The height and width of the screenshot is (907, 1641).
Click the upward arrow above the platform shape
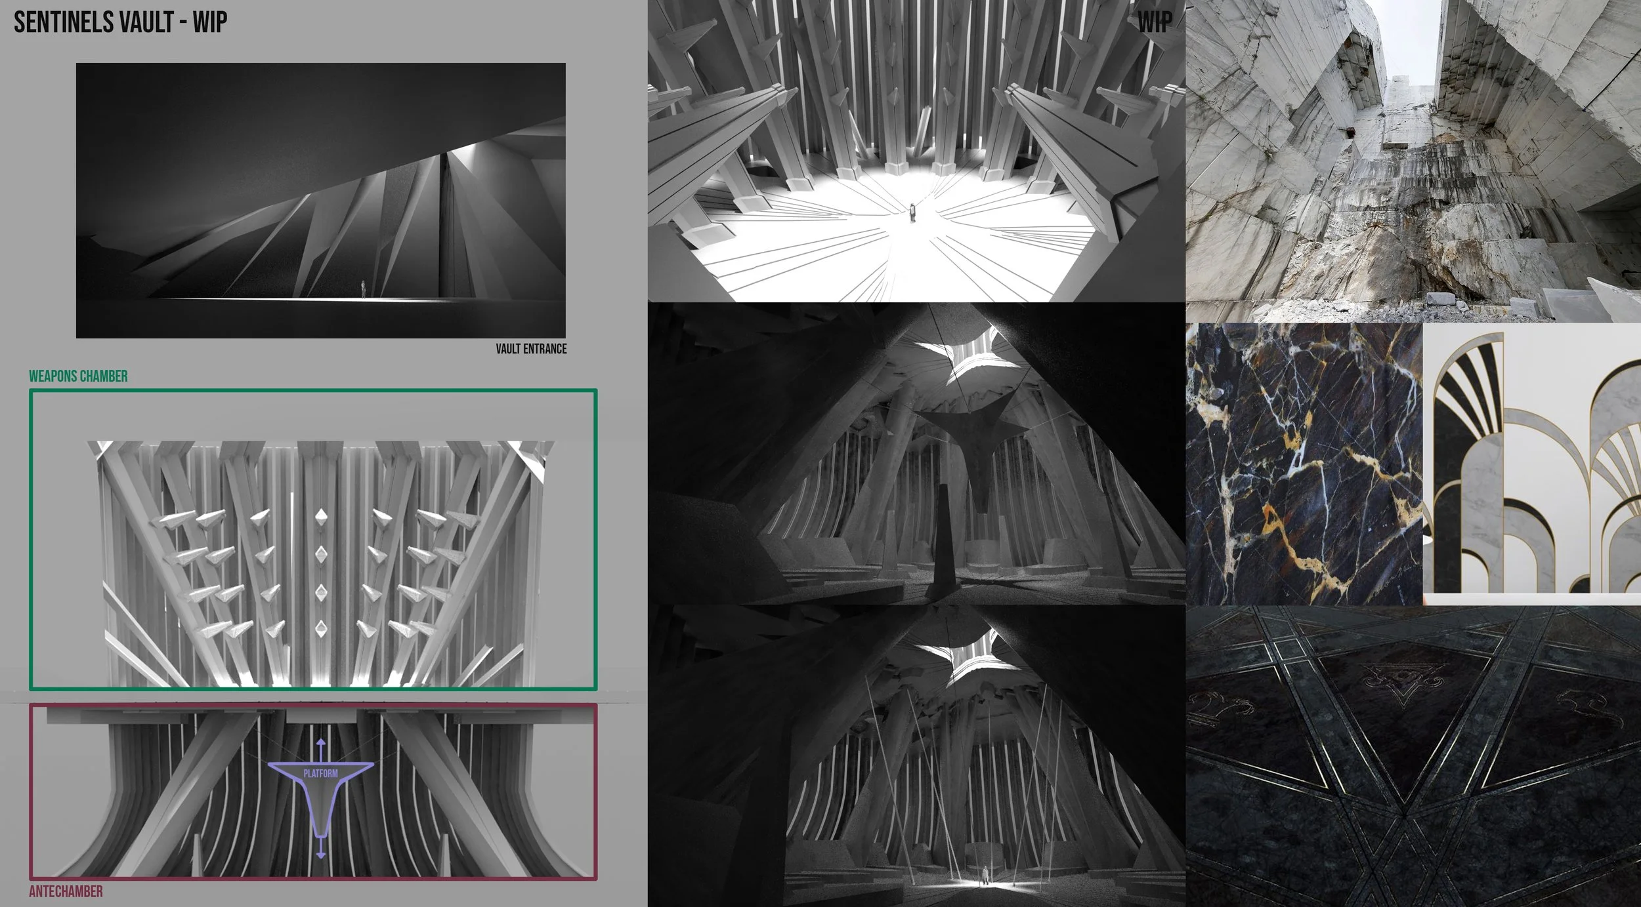[320, 742]
